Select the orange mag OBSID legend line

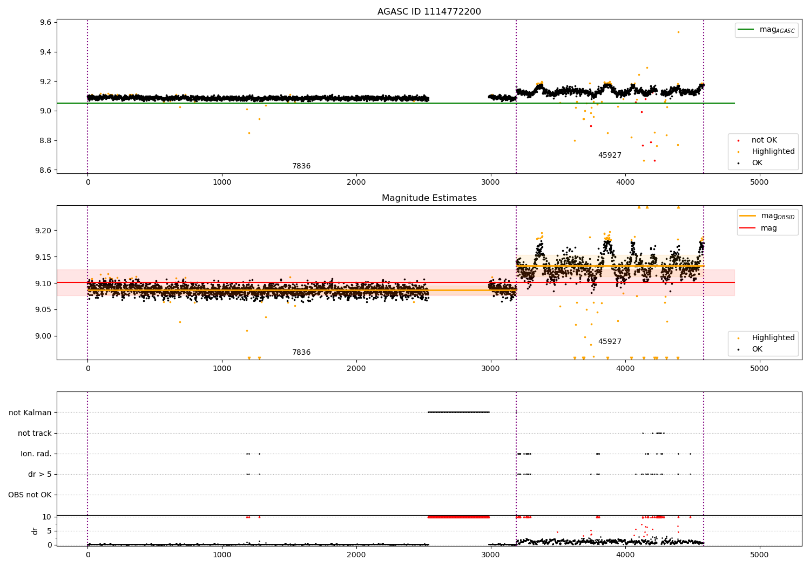click(x=748, y=216)
